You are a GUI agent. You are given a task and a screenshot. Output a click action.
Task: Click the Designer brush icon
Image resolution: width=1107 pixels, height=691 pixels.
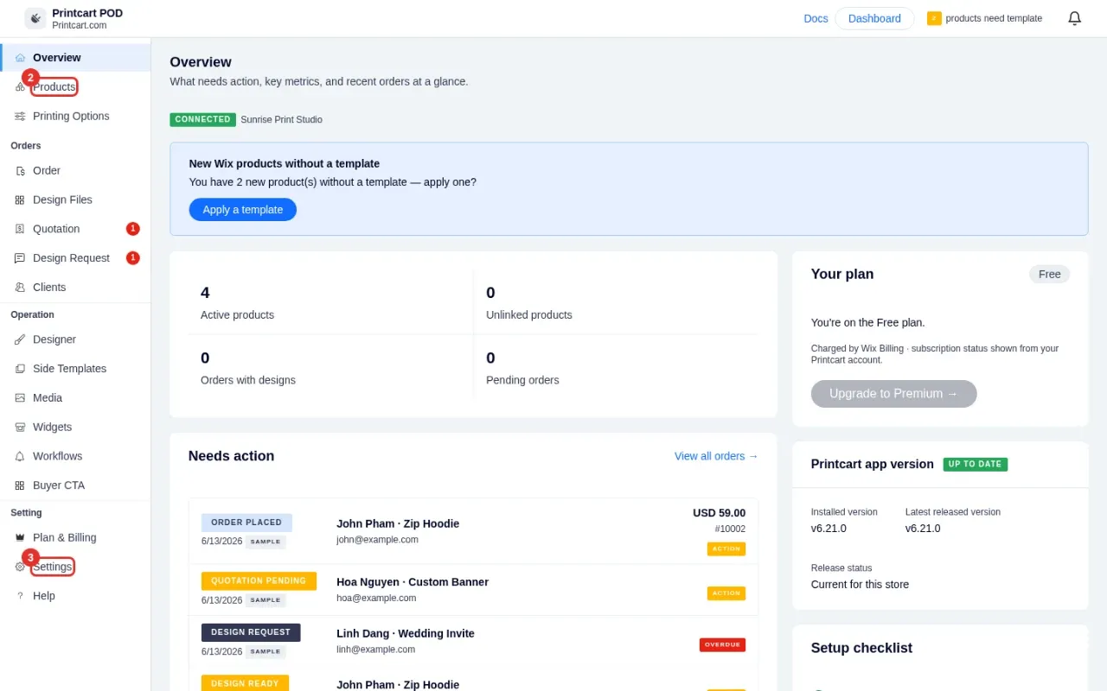[x=20, y=339]
